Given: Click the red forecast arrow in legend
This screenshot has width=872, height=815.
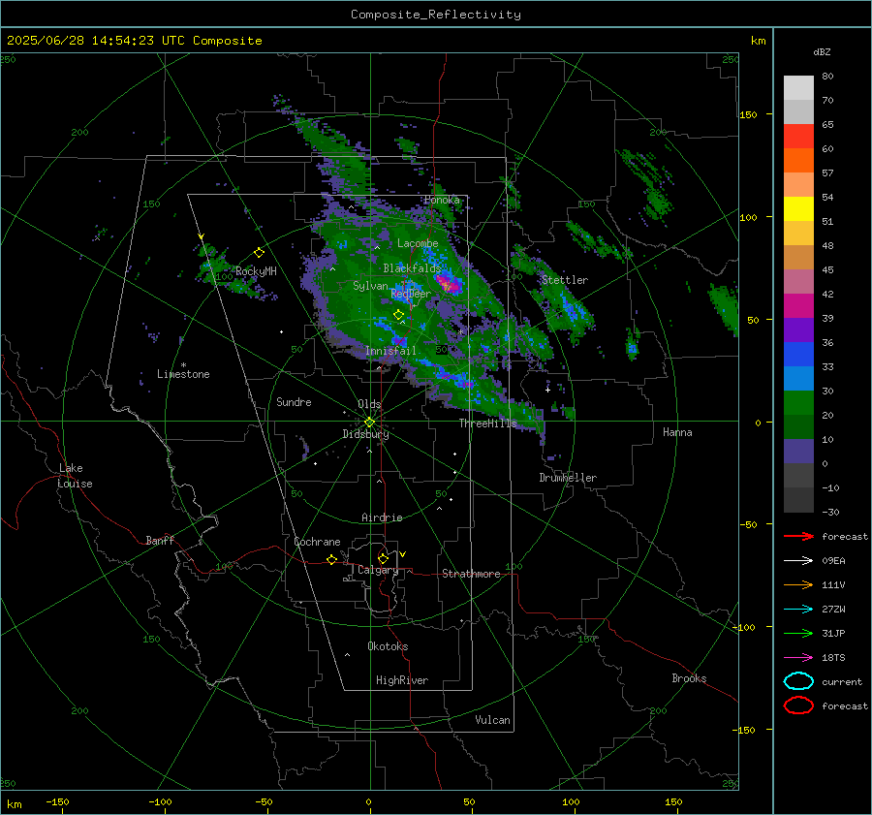Looking at the screenshot, I should tap(798, 536).
